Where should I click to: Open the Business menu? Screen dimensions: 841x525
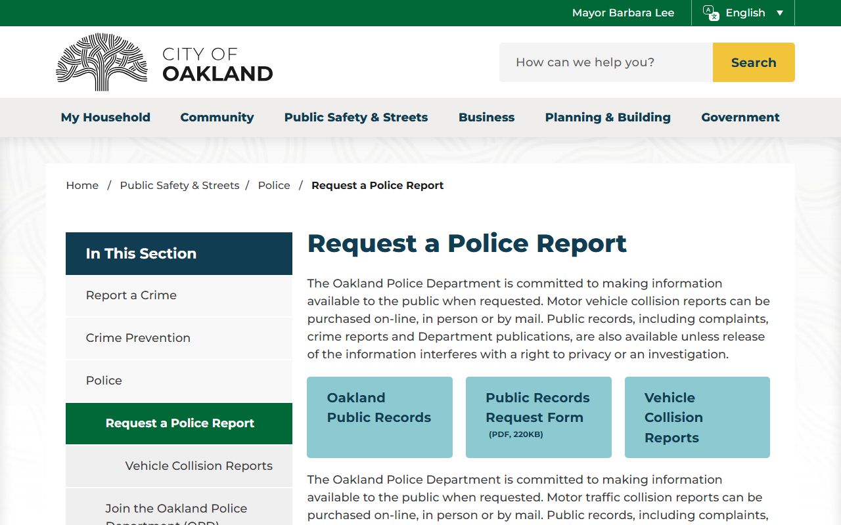tap(486, 117)
